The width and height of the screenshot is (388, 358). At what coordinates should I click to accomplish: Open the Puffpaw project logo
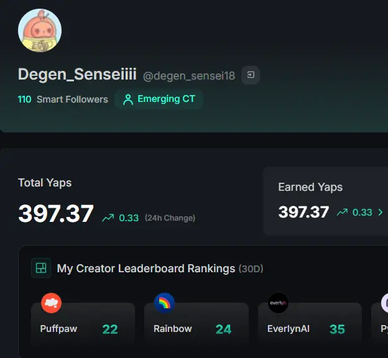(51, 303)
